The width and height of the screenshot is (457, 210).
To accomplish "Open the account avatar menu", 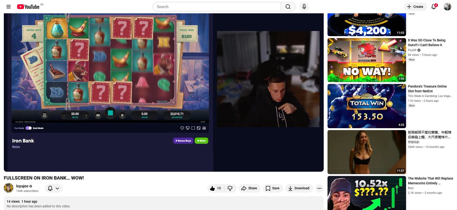I will pyautogui.click(x=447, y=6).
